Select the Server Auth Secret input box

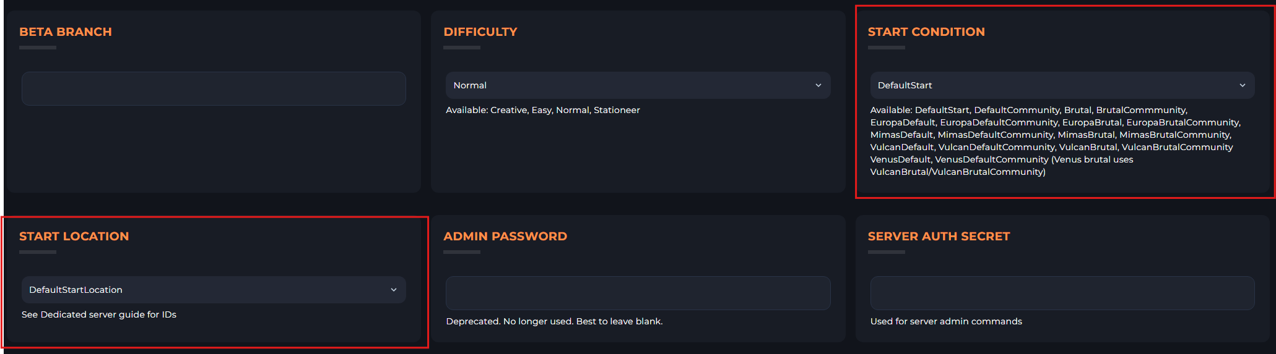point(1061,293)
